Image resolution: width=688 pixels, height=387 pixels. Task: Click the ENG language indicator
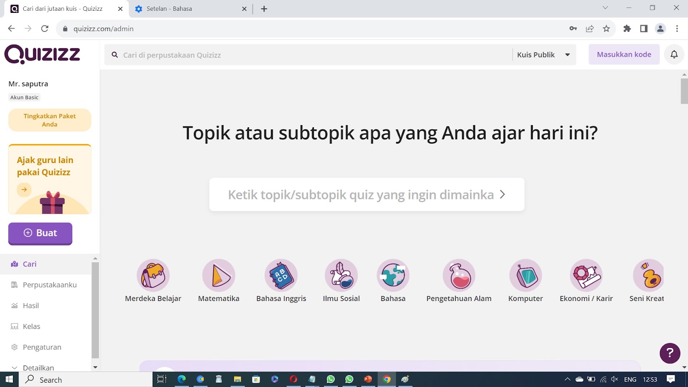(x=630, y=379)
